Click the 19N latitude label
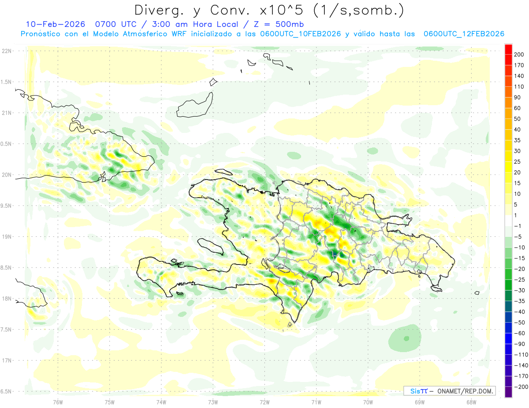 click(7, 236)
